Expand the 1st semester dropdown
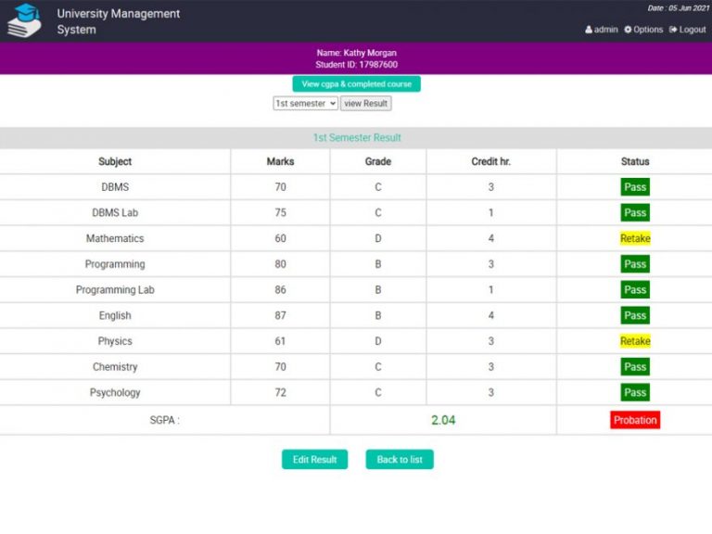This screenshot has height=534, width=712. tap(305, 104)
